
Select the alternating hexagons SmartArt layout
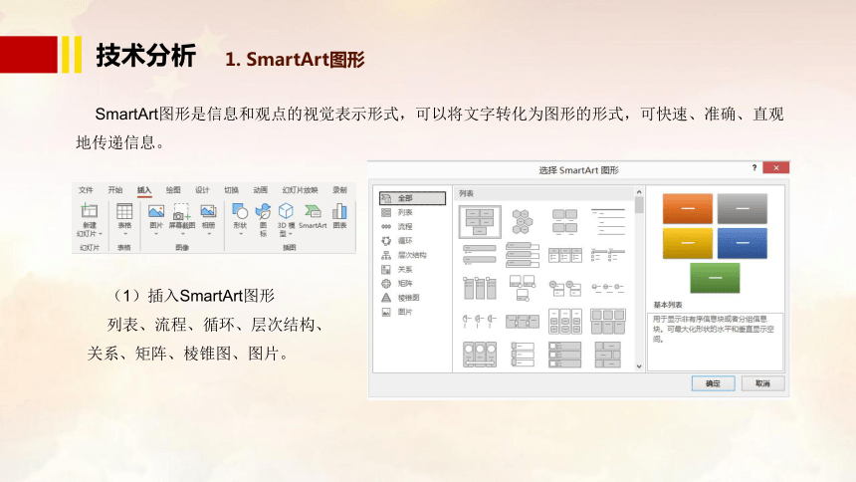(x=523, y=222)
